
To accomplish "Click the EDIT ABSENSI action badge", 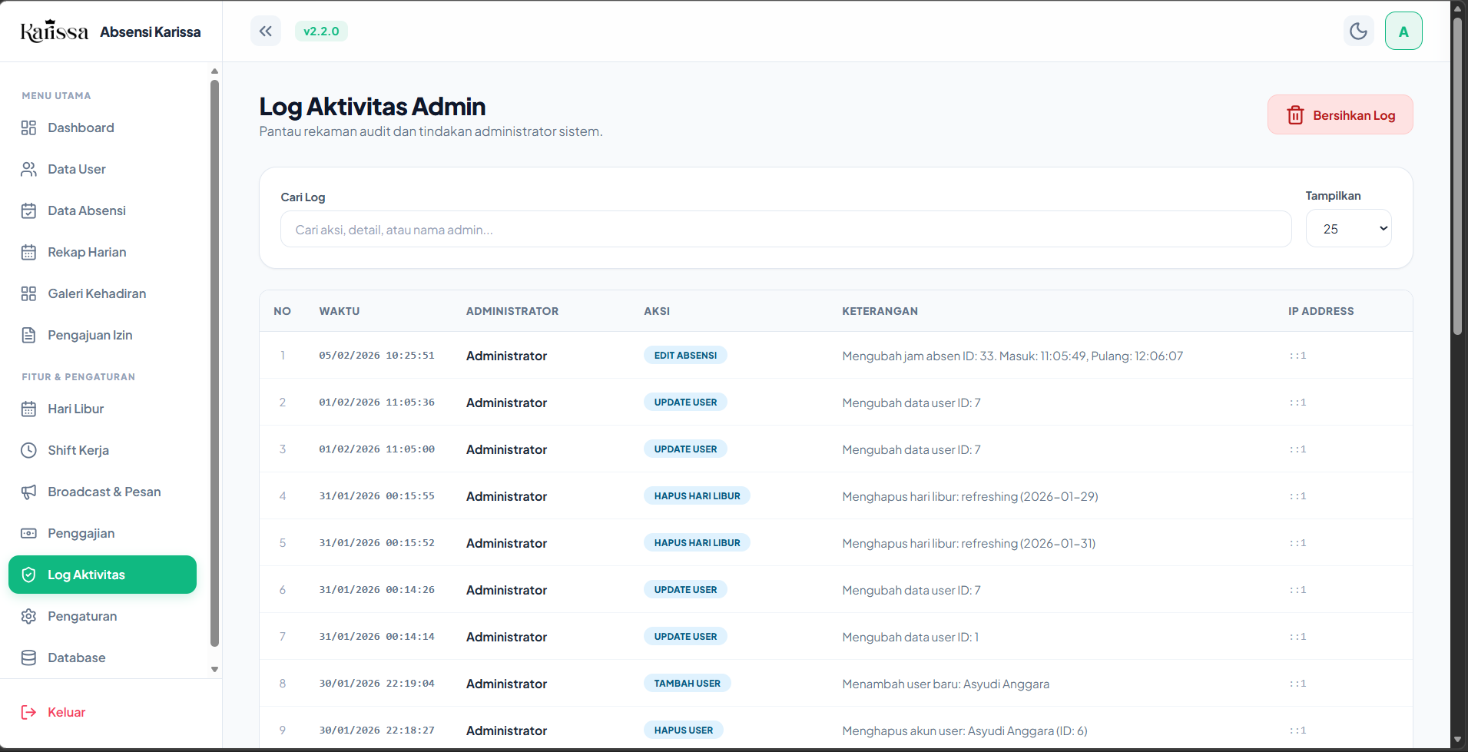I will tap(685, 355).
